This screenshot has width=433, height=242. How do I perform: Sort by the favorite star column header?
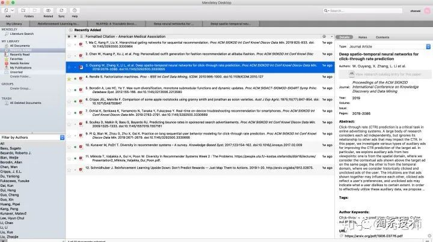tap(69, 37)
